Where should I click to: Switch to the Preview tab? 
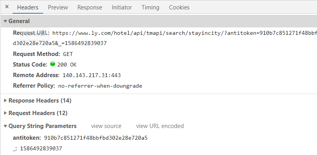click(58, 7)
